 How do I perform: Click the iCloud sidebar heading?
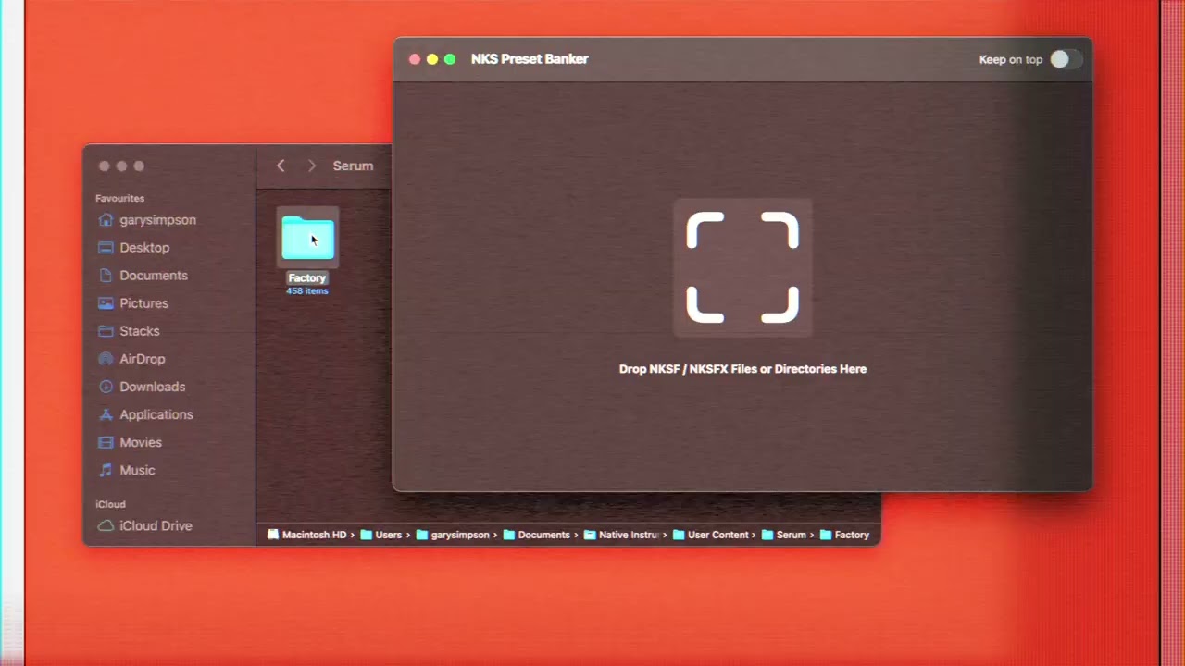(110, 504)
